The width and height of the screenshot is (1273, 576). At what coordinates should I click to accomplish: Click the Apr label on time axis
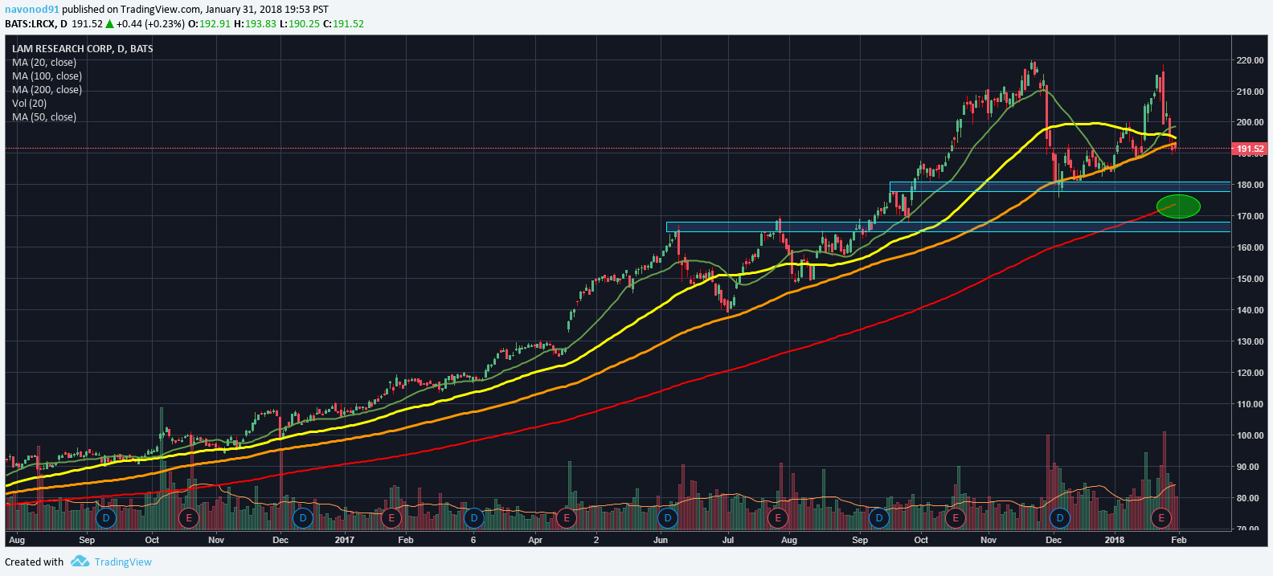pyautogui.click(x=535, y=540)
